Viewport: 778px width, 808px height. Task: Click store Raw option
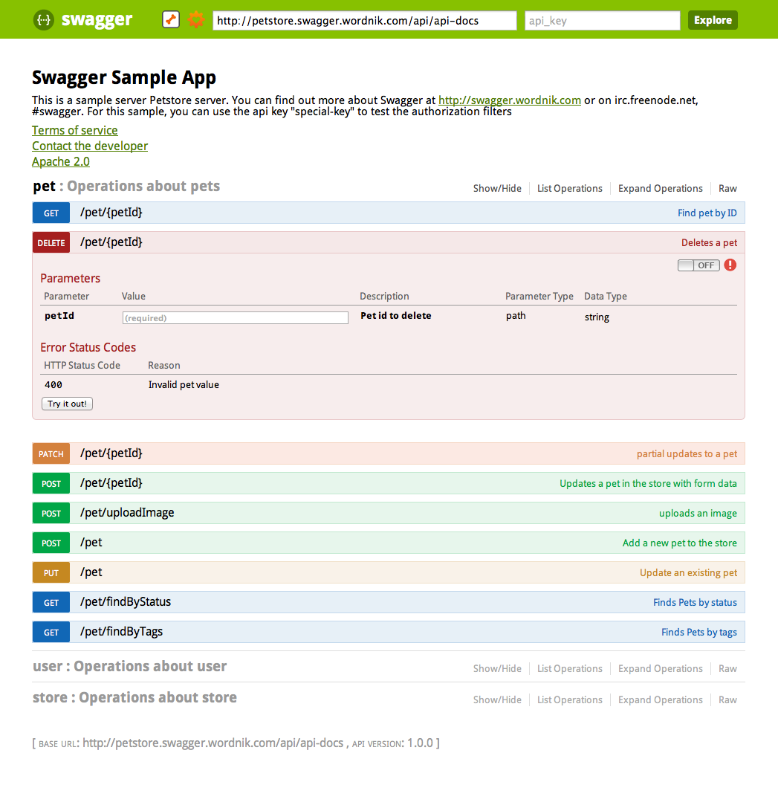click(727, 699)
